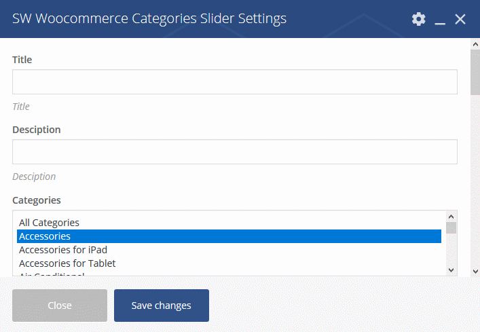Open the settings gear in the header

(418, 19)
